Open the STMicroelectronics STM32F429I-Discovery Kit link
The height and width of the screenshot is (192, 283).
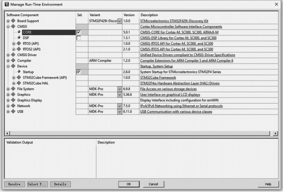click(174, 21)
